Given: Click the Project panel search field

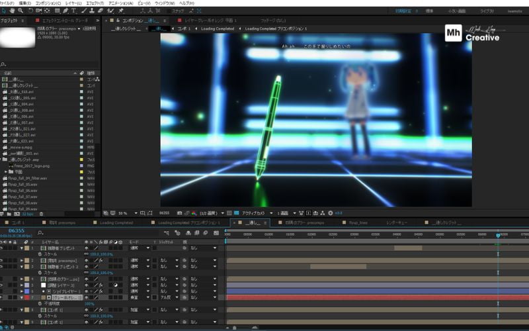Looking at the screenshot, I should [x=51, y=64].
